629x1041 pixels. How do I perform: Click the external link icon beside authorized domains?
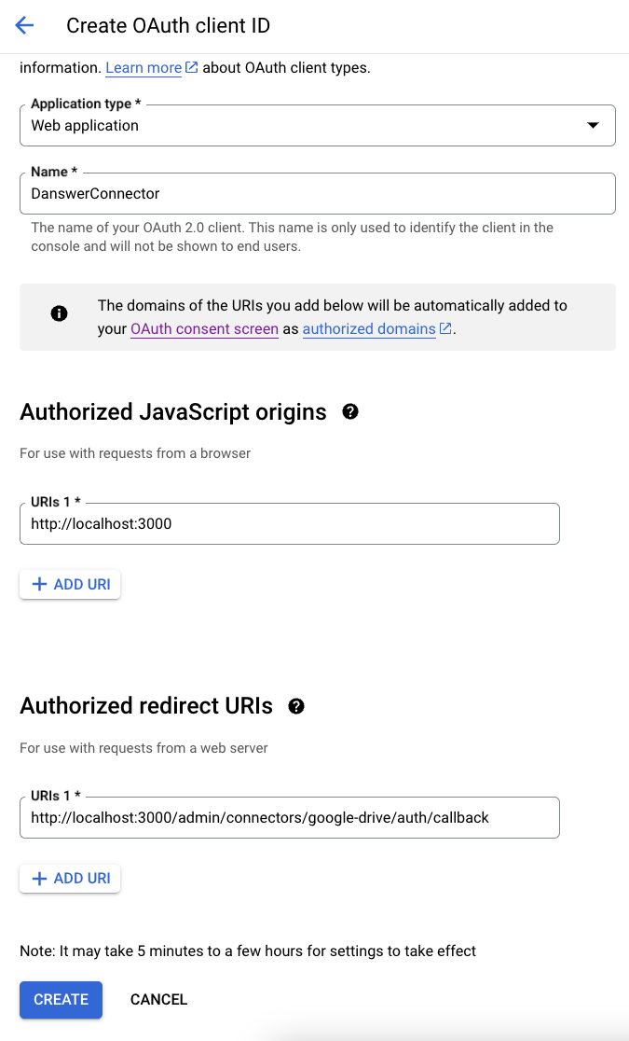445,329
